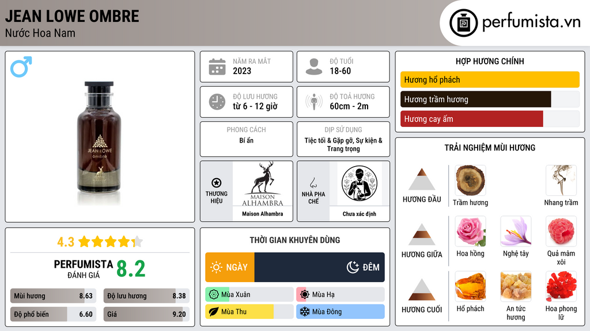This screenshot has height=331, width=590.
Task: Click the Tiệc tối & Gặp gỡ occasion text
Action: tap(343, 144)
